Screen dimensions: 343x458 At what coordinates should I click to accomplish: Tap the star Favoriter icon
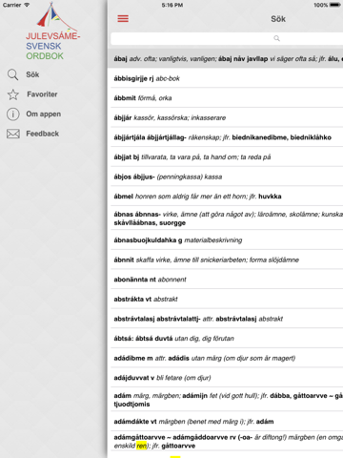[13, 94]
